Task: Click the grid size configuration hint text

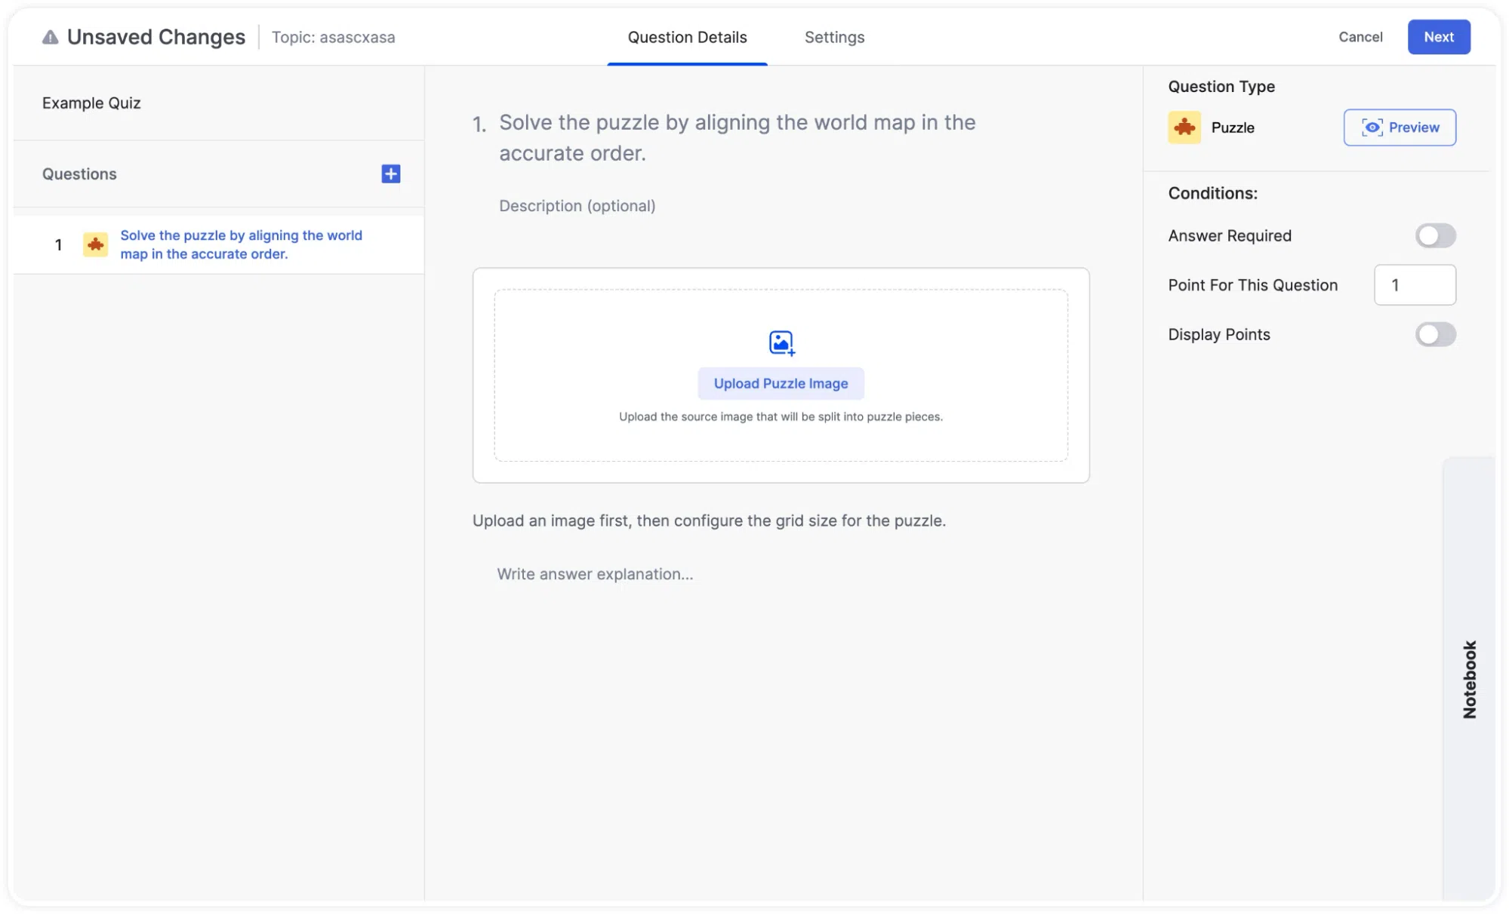Action: coord(709,520)
